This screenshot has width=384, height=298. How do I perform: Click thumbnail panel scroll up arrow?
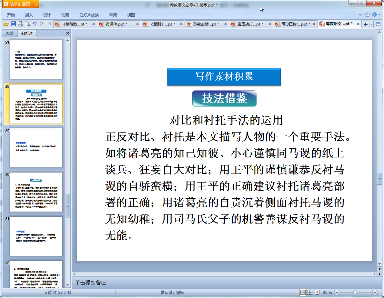point(67,40)
